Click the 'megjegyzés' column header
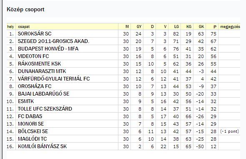The width and height of the screenshot is (246, 159). click(x=230, y=27)
